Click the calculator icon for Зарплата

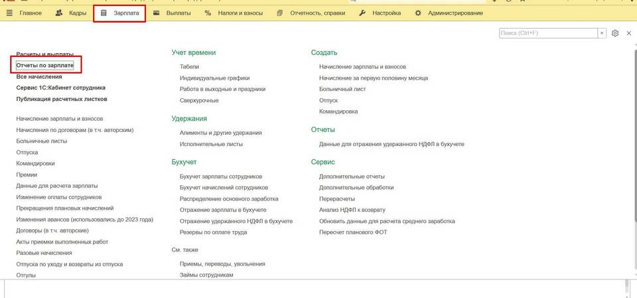click(104, 13)
